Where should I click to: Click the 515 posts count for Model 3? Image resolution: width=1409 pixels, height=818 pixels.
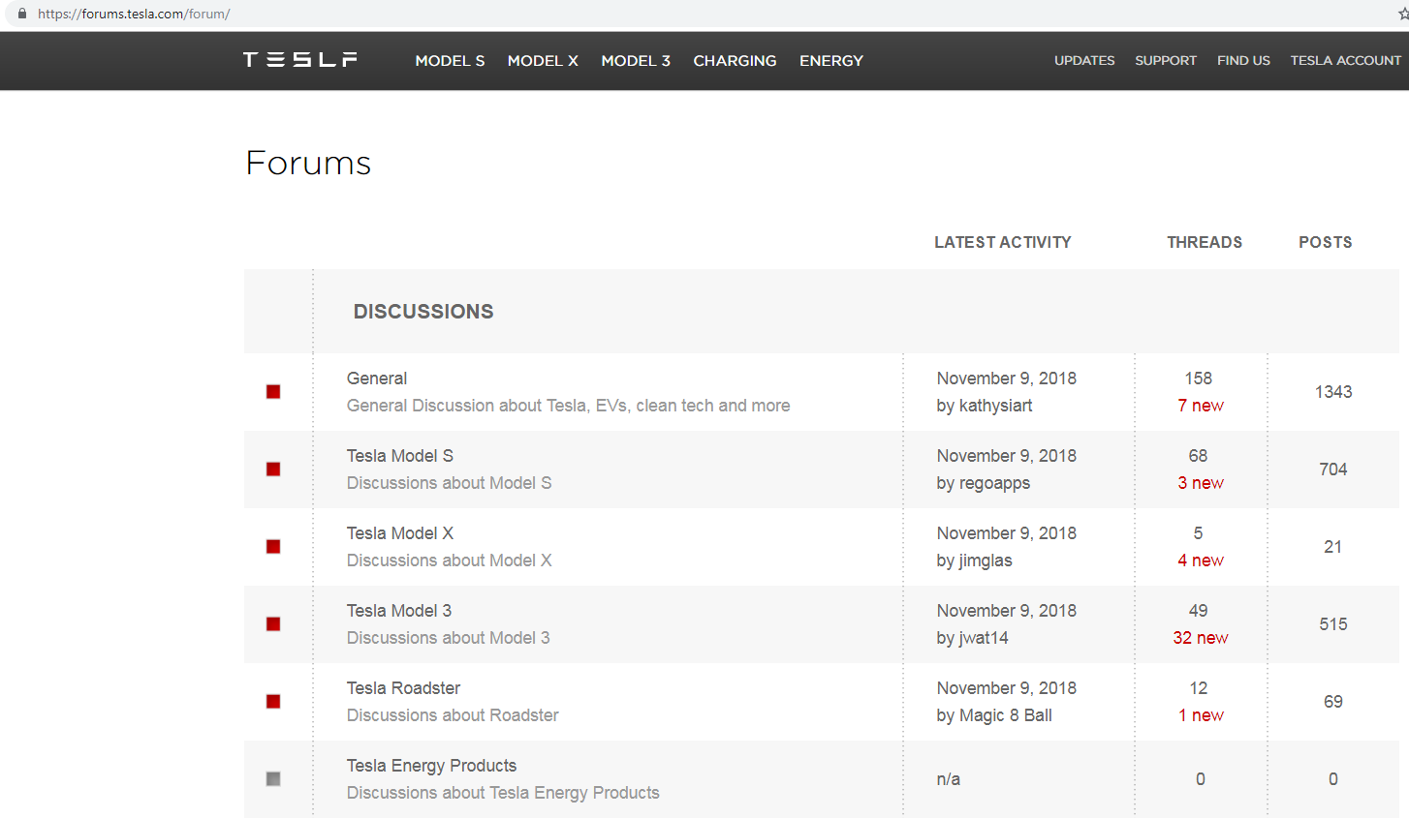pos(1333,624)
